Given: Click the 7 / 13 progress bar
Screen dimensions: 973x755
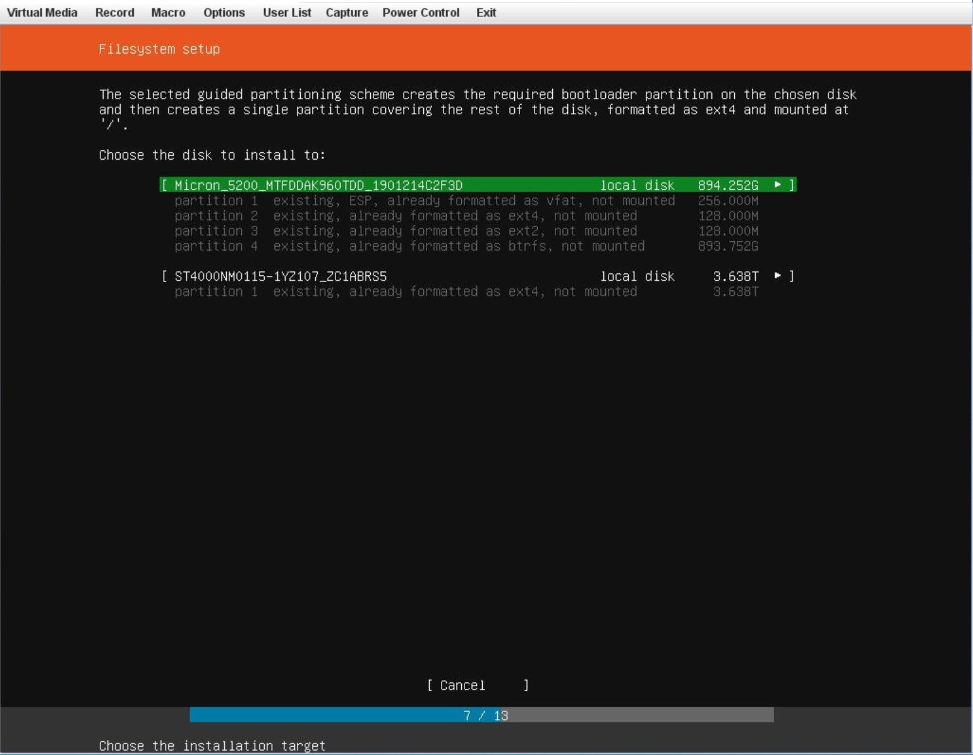Looking at the screenshot, I should pyautogui.click(x=481, y=715).
